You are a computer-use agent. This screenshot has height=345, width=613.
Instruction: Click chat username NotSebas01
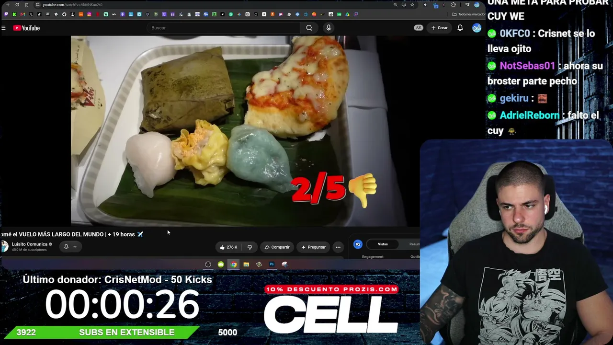pos(527,66)
